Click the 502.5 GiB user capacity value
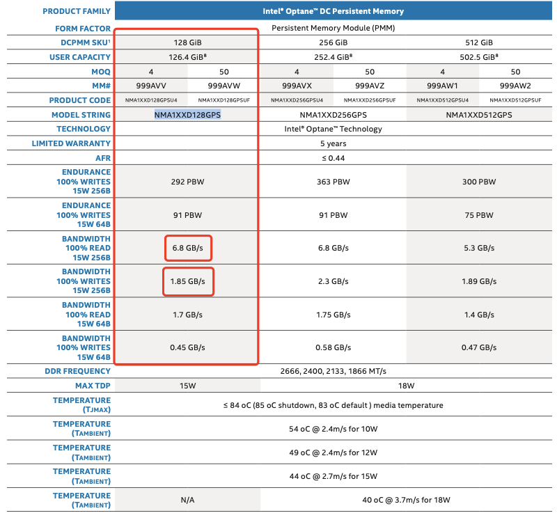The image size is (557, 520). click(x=479, y=57)
